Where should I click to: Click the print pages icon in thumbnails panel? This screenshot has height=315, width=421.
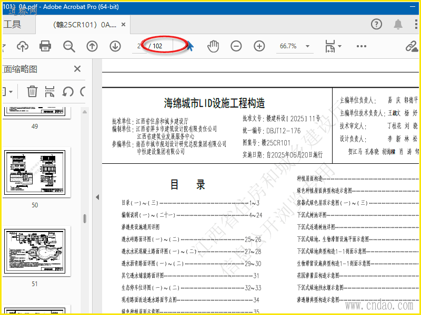[x=49, y=91]
